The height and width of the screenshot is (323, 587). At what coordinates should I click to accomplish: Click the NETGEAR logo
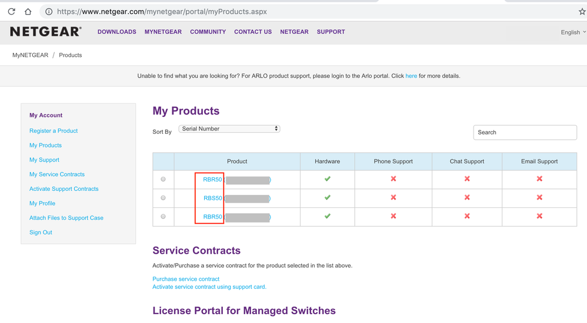pos(46,32)
